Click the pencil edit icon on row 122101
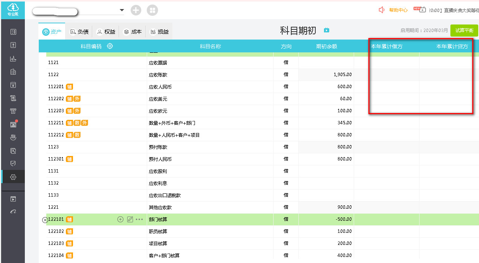 (130, 219)
